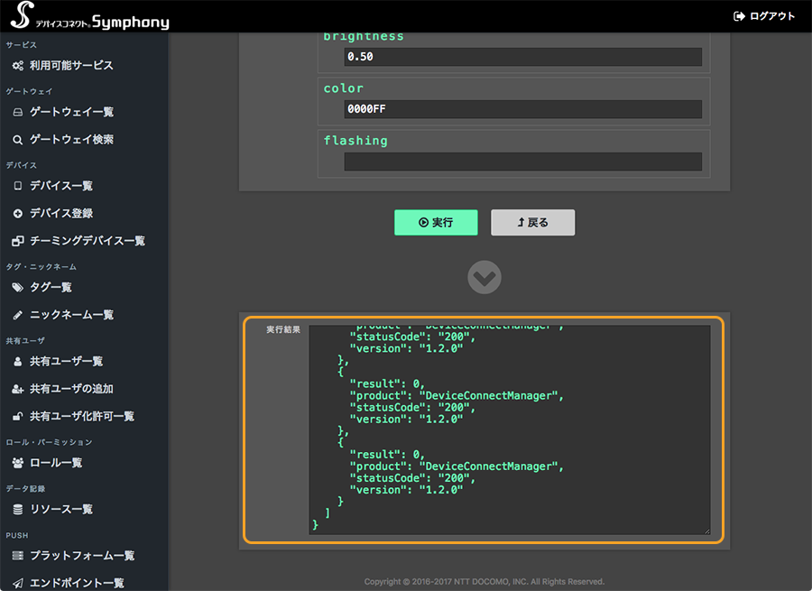The height and width of the screenshot is (591, 812).
Task: Click the 実行結果 label
Action: coord(283,329)
